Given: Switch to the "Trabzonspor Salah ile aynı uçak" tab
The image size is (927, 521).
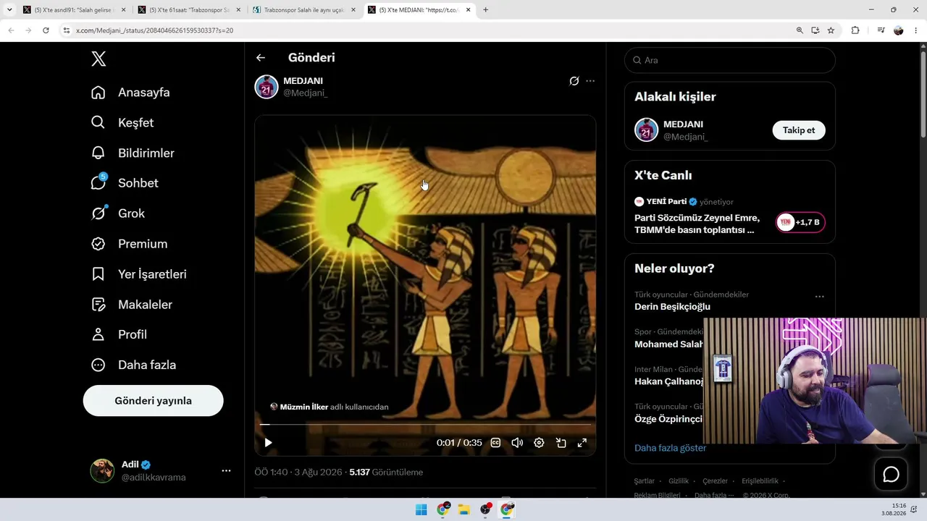Looking at the screenshot, I should [x=303, y=10].
